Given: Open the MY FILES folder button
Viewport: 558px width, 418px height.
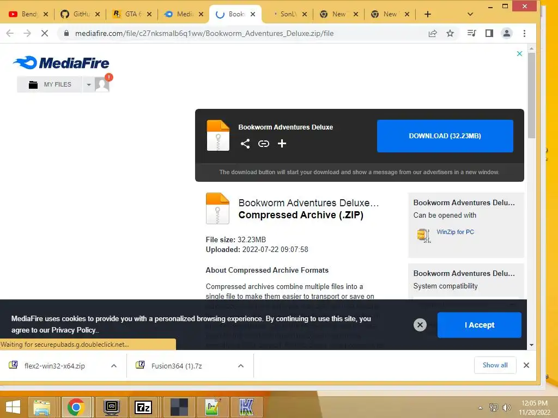Looking at the screenshot, I should [x=50, y=84].
